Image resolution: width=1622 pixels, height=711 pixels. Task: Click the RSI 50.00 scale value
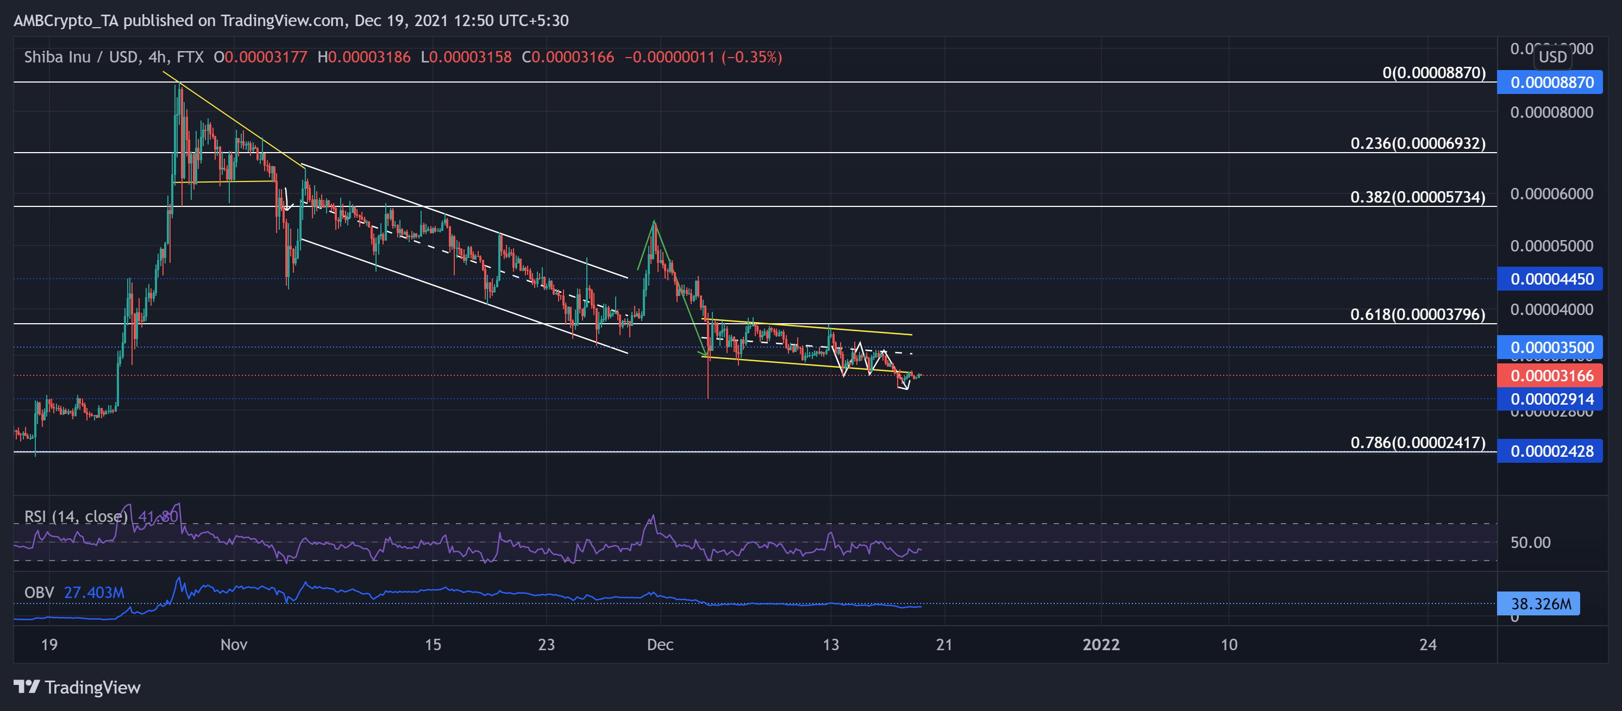[1530, 543]
